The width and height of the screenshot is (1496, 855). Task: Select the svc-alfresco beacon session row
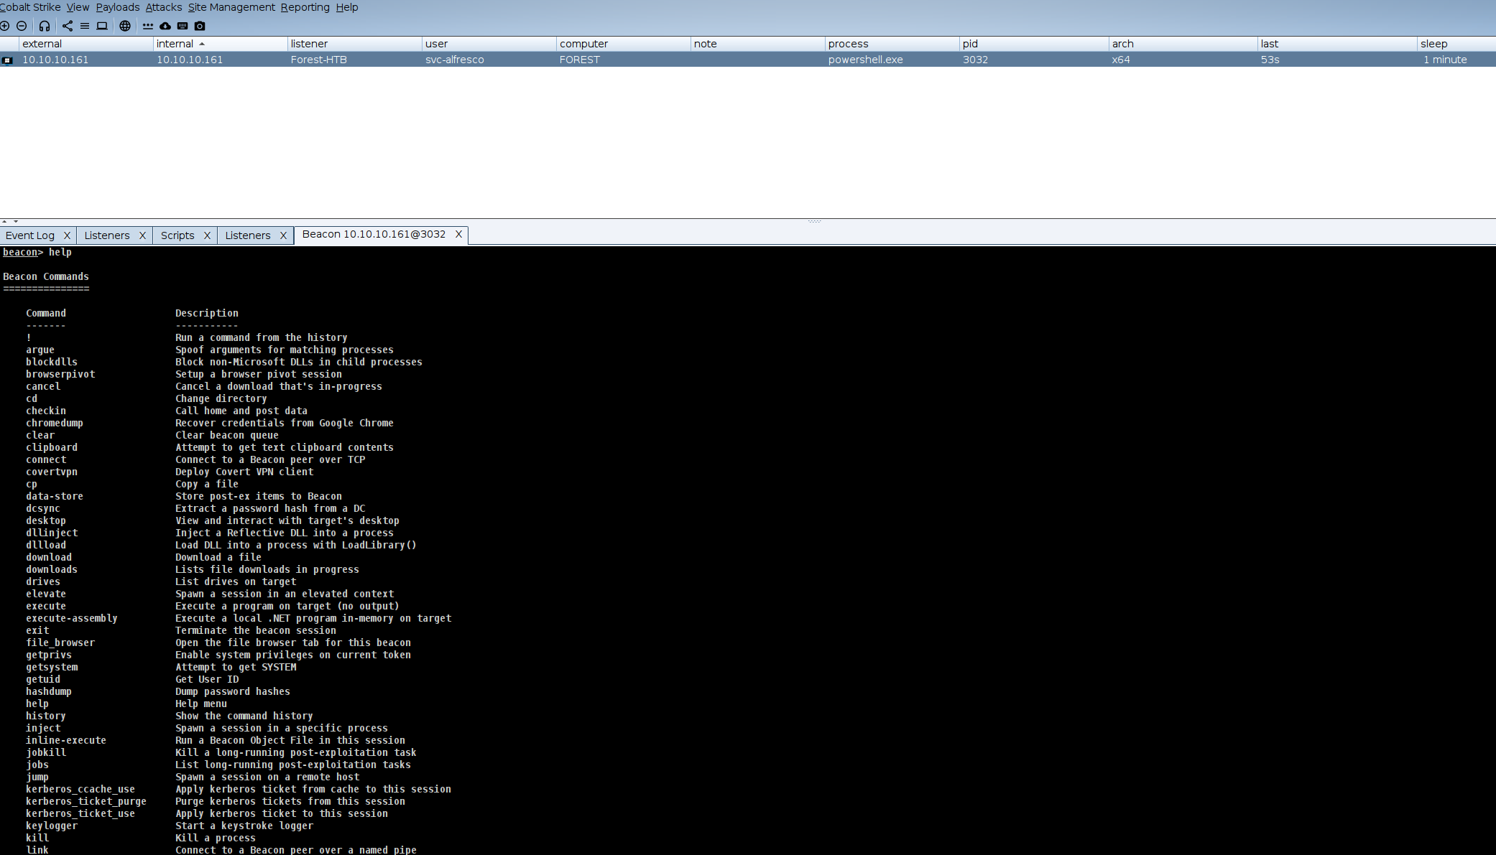pyautogui.click(x=454, y=60)
